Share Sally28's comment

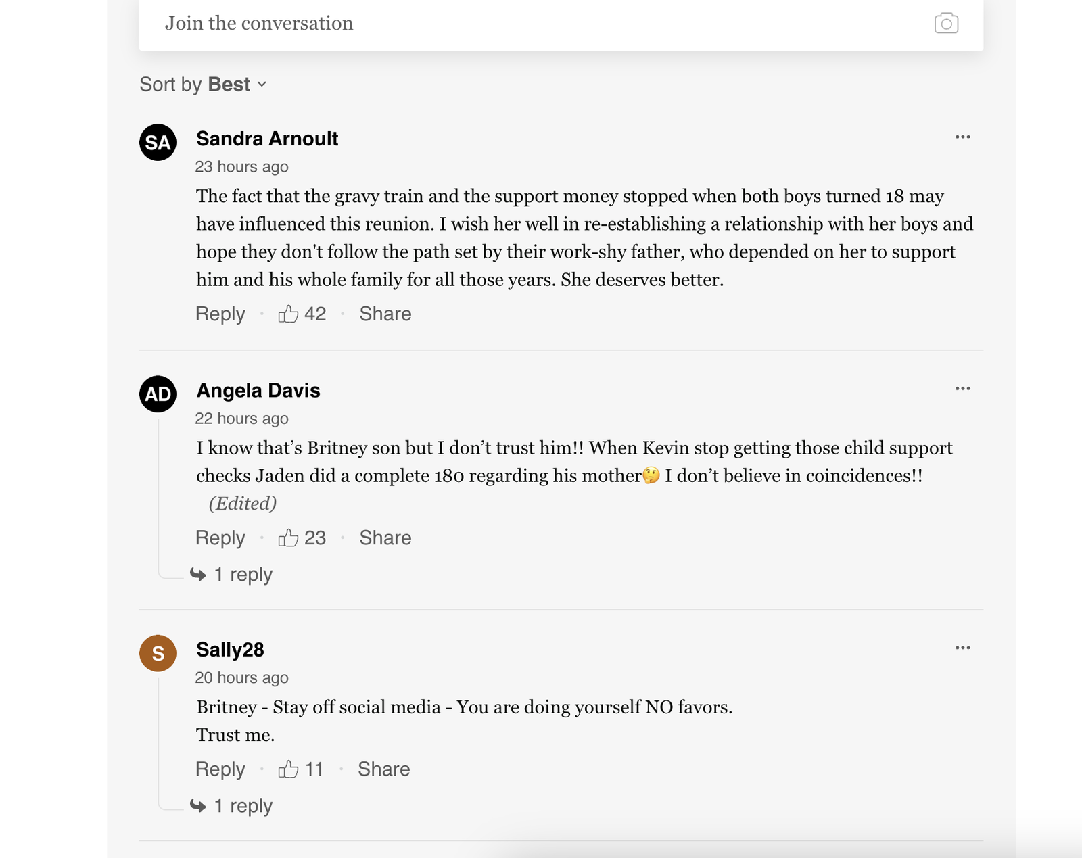(383, 769)
